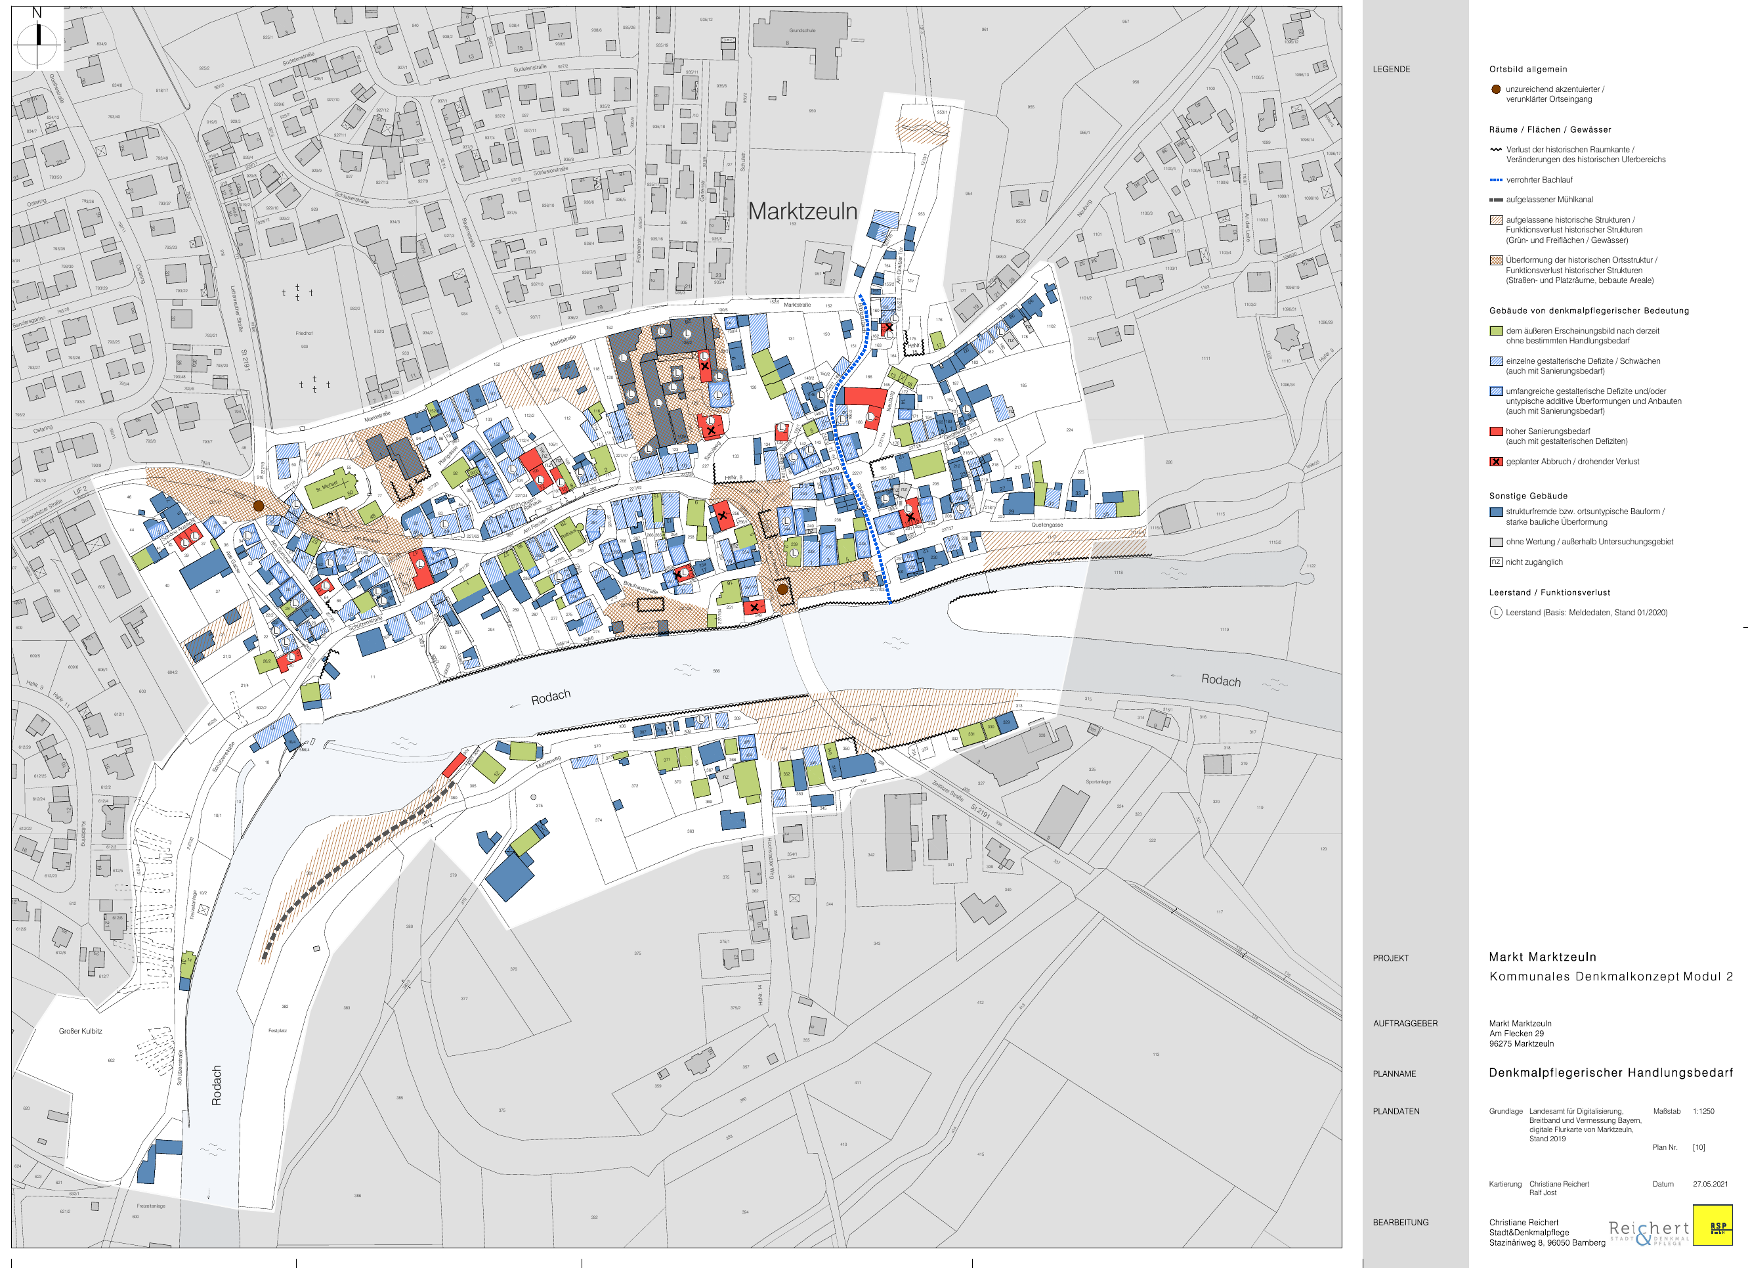1748x1268 pixels.
Task: Click the blue dotted Bachlauf legend symbol
Action: pos(1496,180)
